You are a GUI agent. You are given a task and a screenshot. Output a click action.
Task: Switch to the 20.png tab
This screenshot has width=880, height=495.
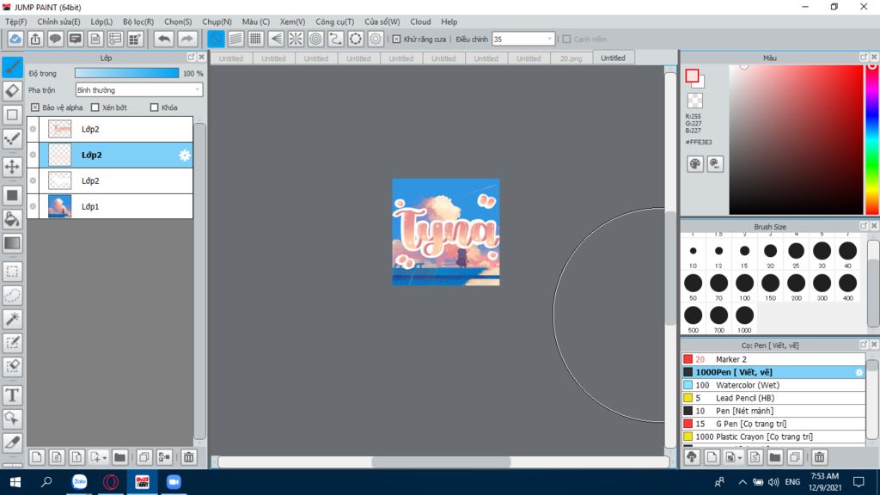(x=571, y=58)
